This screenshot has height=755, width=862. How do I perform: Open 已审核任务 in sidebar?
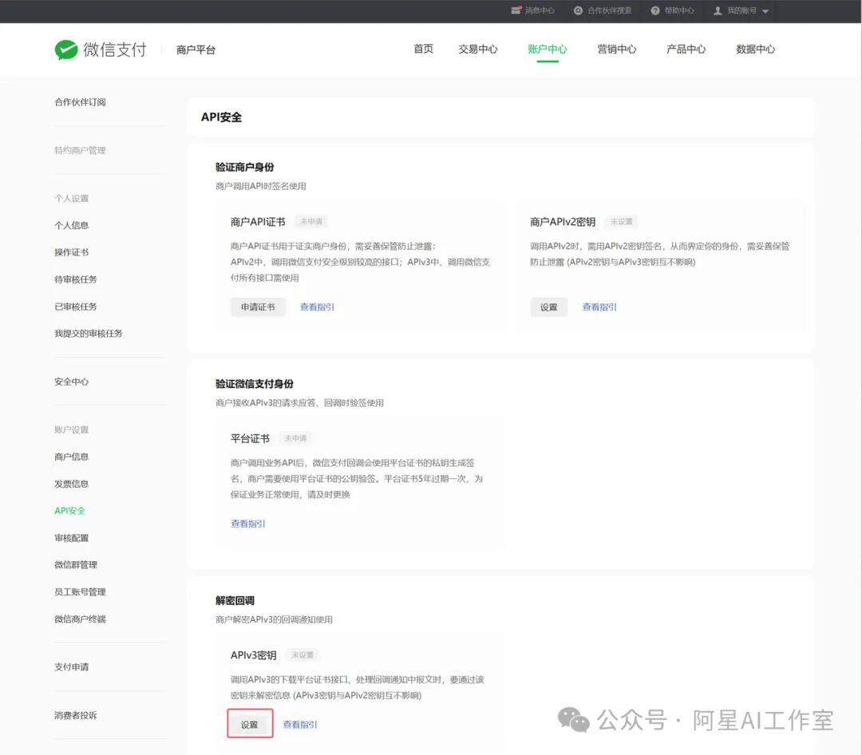(76, 306)
